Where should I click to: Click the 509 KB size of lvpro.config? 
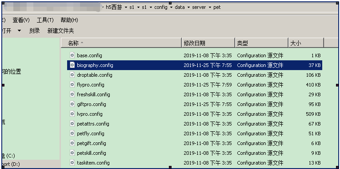[x=313, y=114]
